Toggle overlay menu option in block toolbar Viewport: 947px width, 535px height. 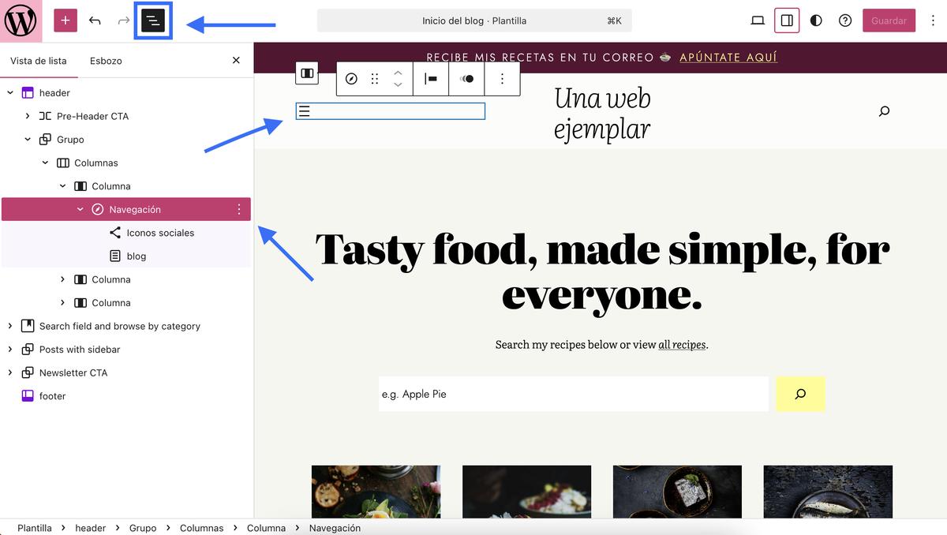[467, 79]
